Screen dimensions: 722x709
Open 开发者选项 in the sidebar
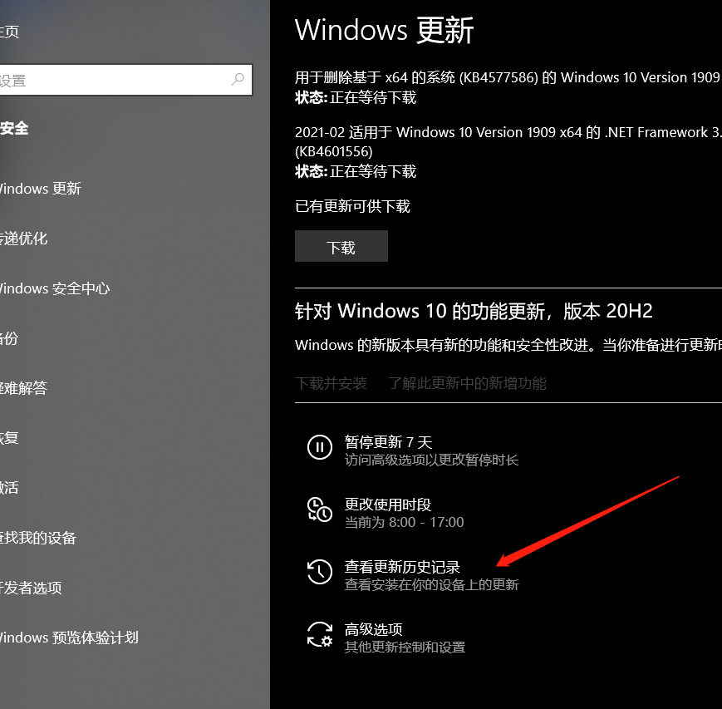[32, 588]
